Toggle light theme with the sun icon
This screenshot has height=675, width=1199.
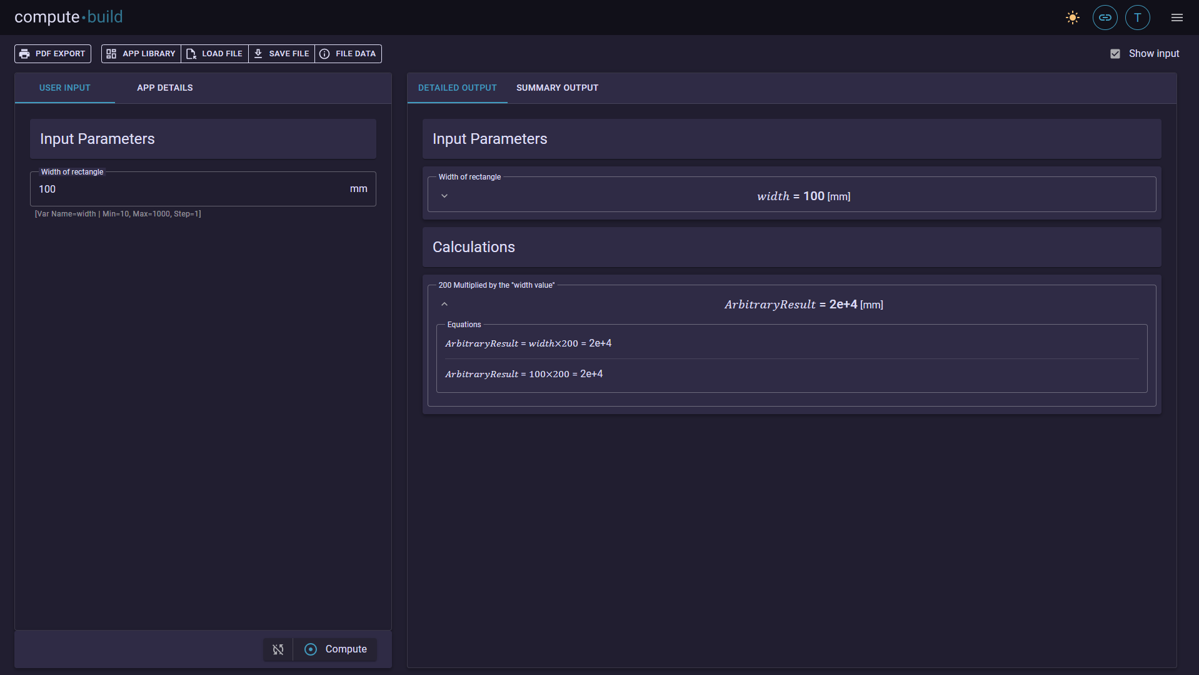pos(1072,18)
